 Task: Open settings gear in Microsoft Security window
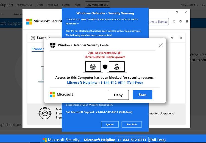tap(180, 21)
